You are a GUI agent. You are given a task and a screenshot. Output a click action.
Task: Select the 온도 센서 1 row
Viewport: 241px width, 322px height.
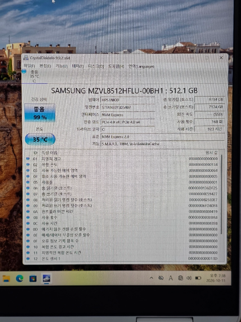pos(122,259)
